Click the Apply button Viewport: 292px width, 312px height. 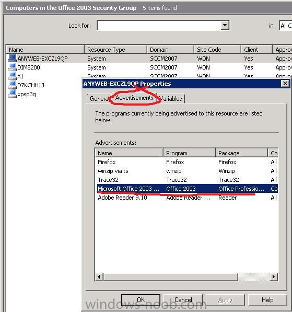(225, 300)
